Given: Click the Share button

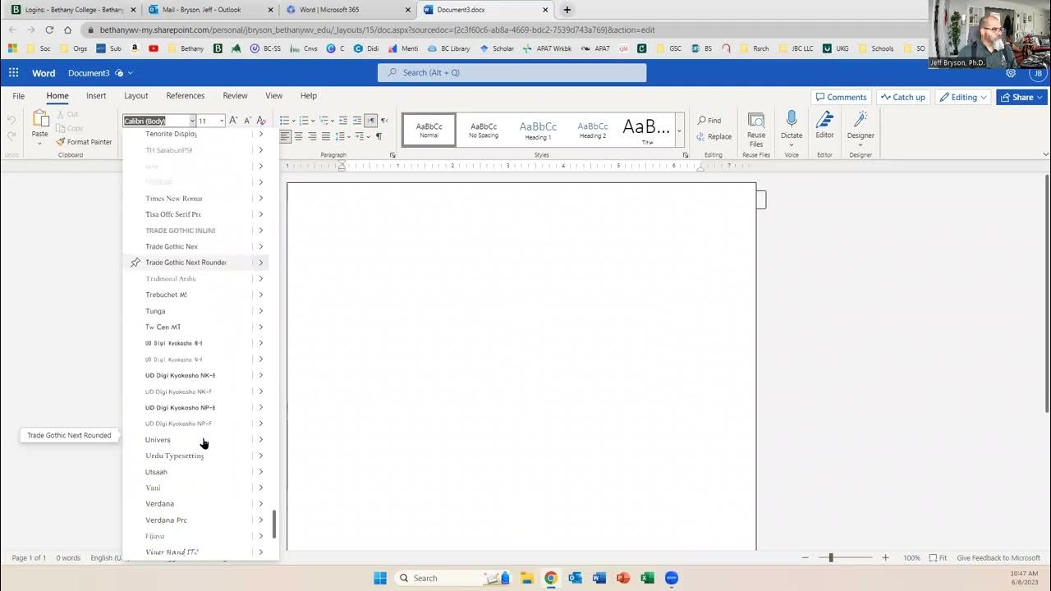Looking at the screenshot, I should pos(1022,97).
